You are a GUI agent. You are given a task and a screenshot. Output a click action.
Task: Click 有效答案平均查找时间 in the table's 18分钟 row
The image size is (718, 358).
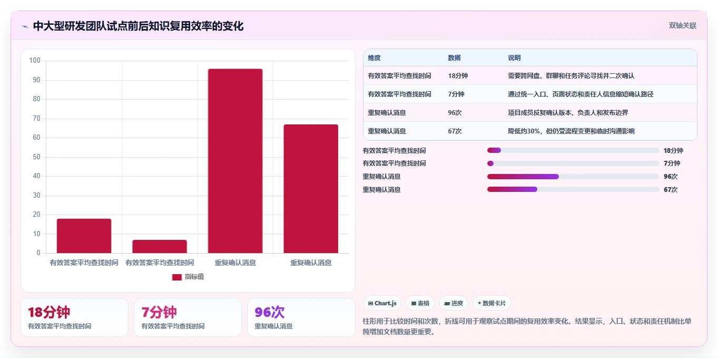[399, 76]
